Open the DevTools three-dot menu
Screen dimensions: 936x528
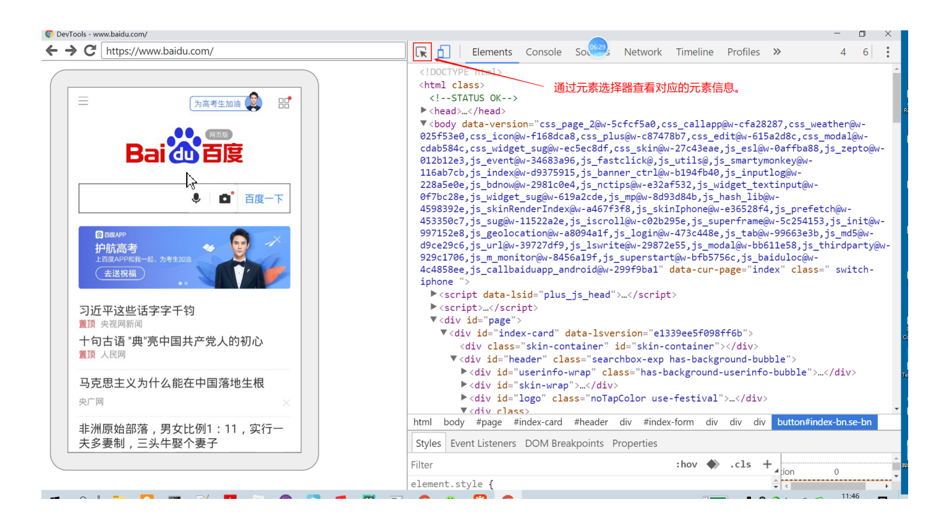[x=888, y=52]
